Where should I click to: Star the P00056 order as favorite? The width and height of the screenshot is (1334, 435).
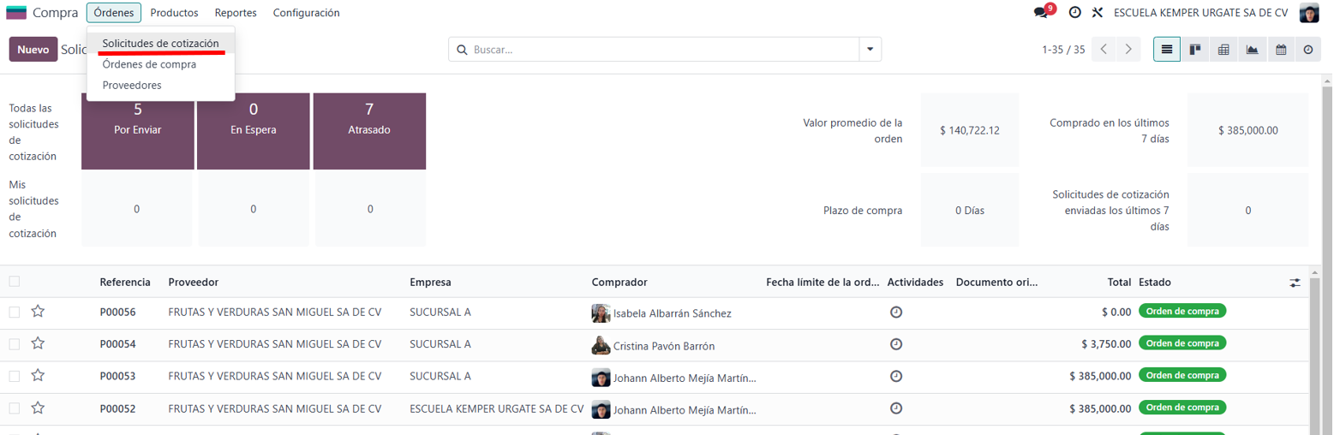38,312
